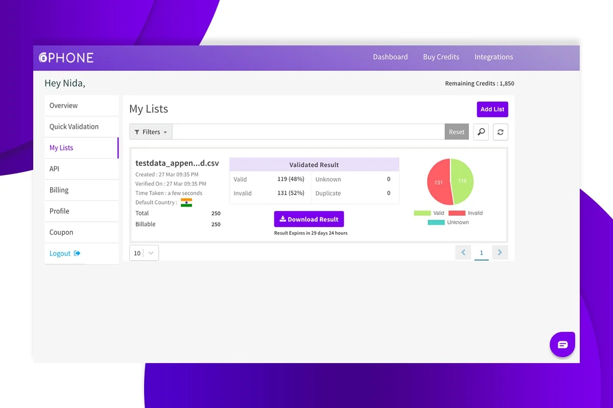Click the refresh lists icon button

click(x=501, y=132)
